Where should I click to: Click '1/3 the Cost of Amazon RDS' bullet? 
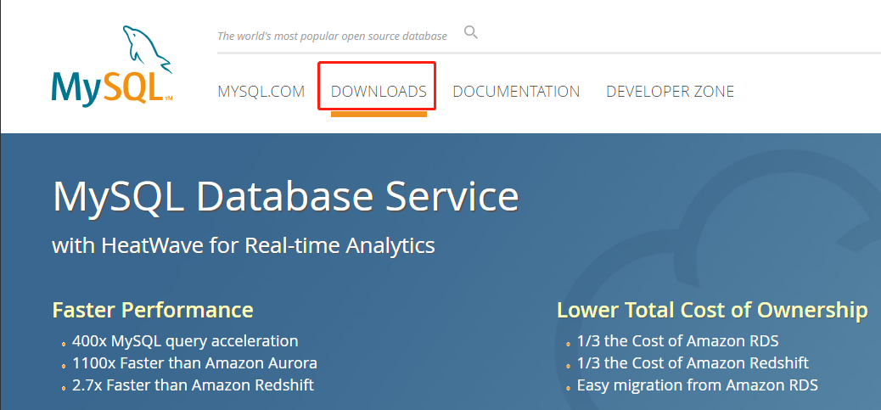pos(677,341)
